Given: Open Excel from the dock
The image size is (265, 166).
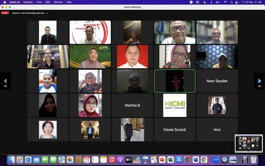Looking at the screenshot, I should (170, 160).
